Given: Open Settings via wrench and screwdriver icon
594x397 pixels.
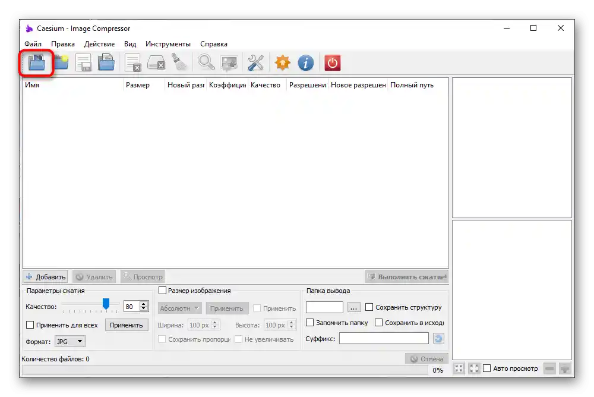Looking at the screenshot, I should pyautogui.click(x=255, y=62).
